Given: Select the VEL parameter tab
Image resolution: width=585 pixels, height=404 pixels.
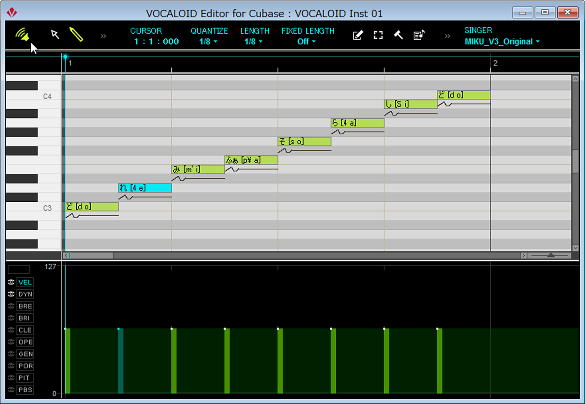Looking at the screenshot, I should tap(25, 282).
